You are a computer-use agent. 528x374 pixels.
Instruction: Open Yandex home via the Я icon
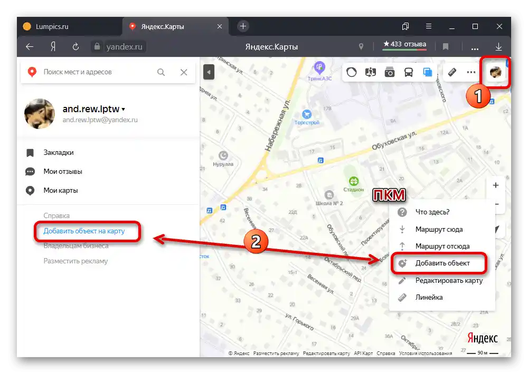pyautogui.click(x=53, y=47)
